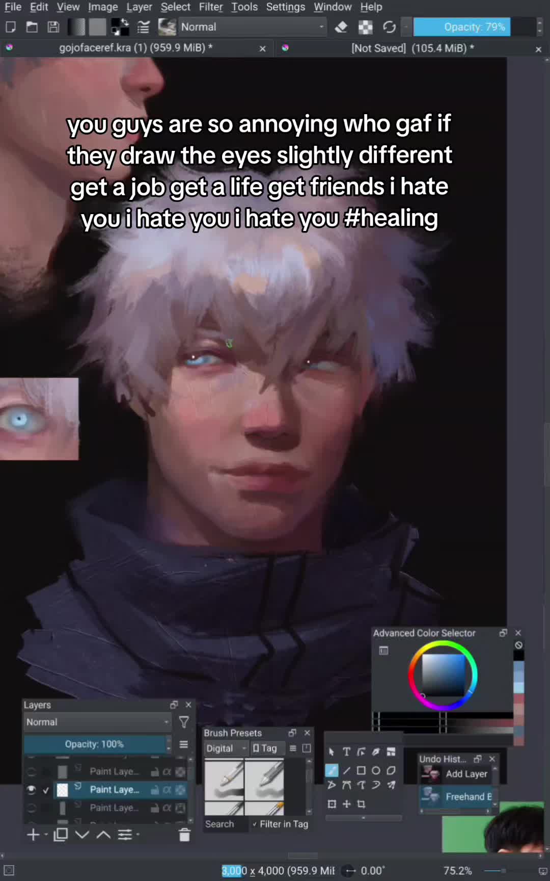Viewport: 550px width, 881px height.
Task: Open the gradient picker in the toolbar
Action: [x=77, y=27]
